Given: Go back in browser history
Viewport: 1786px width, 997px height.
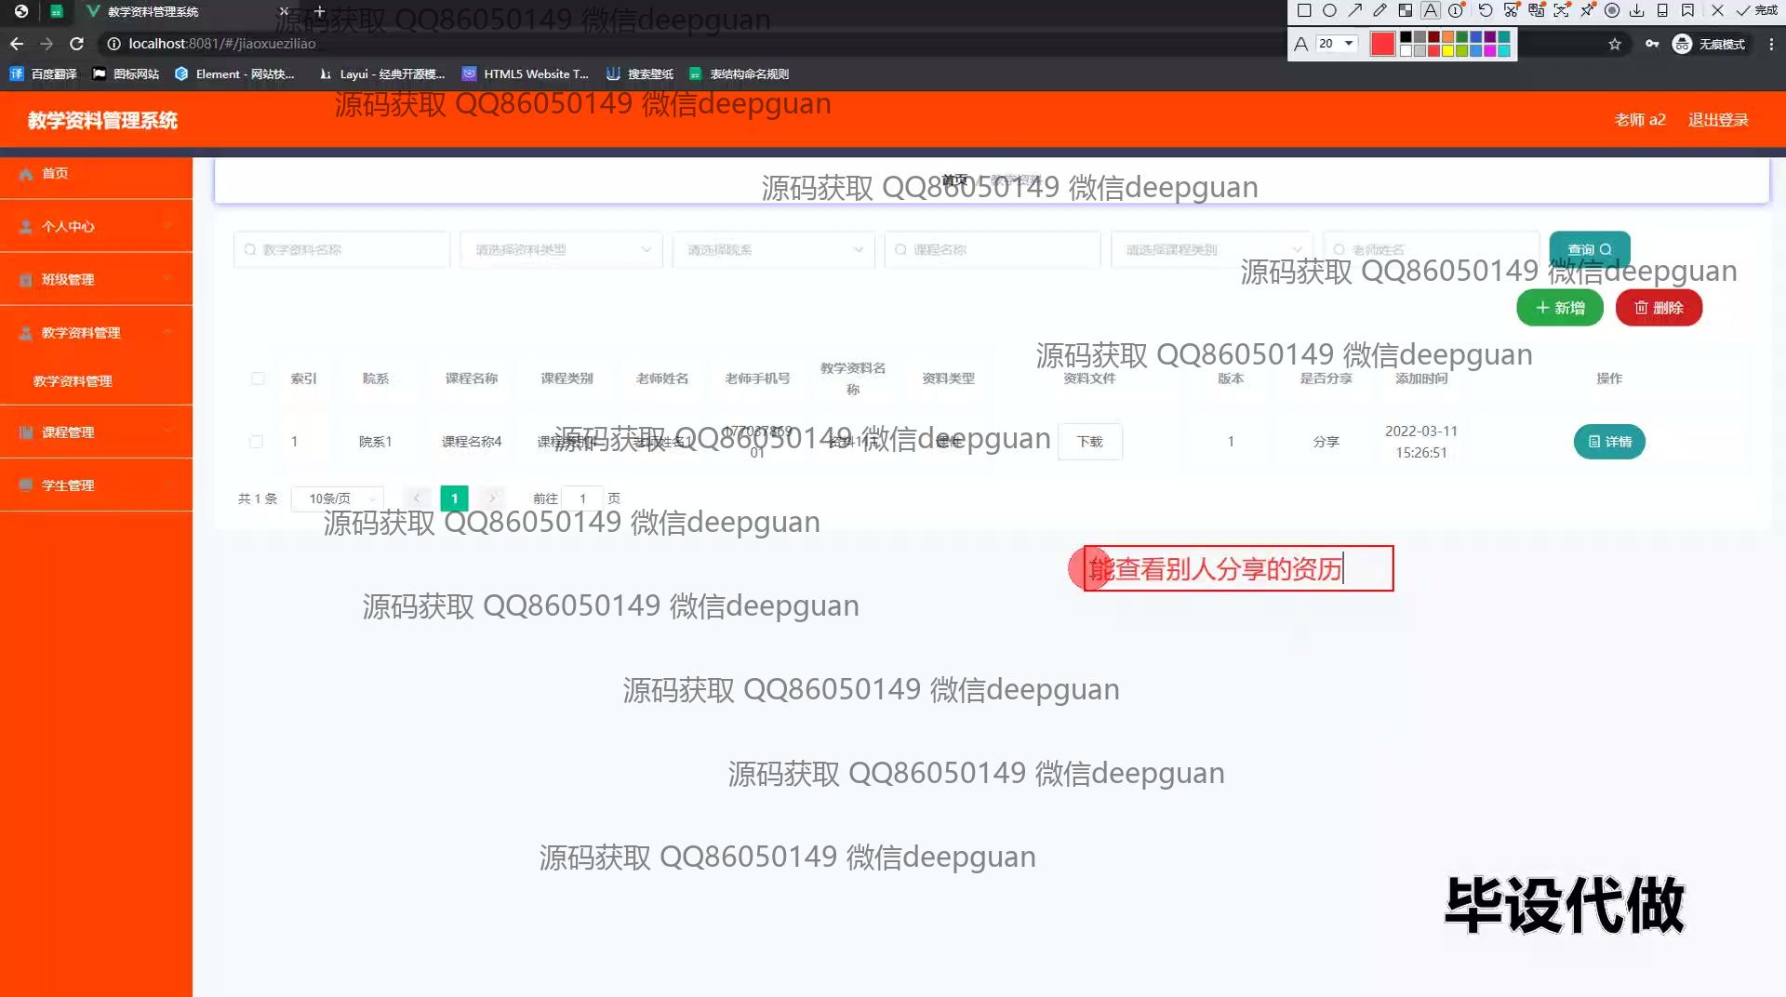Looking at the screenshot, I should [17, 44].
